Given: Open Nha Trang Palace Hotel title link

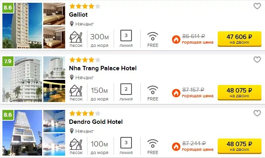Looking at the screenshot, I should tap(103, 68).
